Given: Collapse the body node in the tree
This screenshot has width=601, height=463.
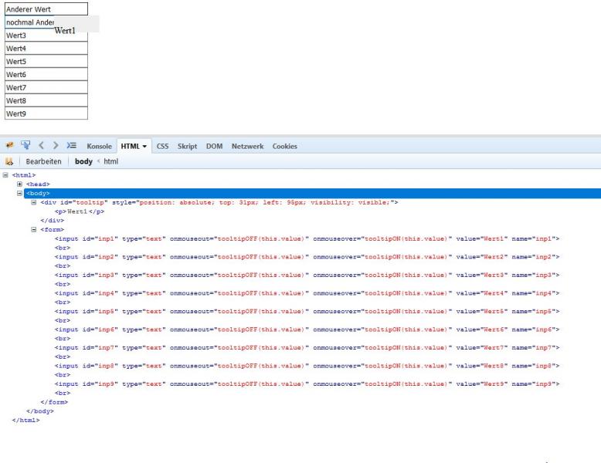Looking at the screenshot, I should tap(20, 194).
